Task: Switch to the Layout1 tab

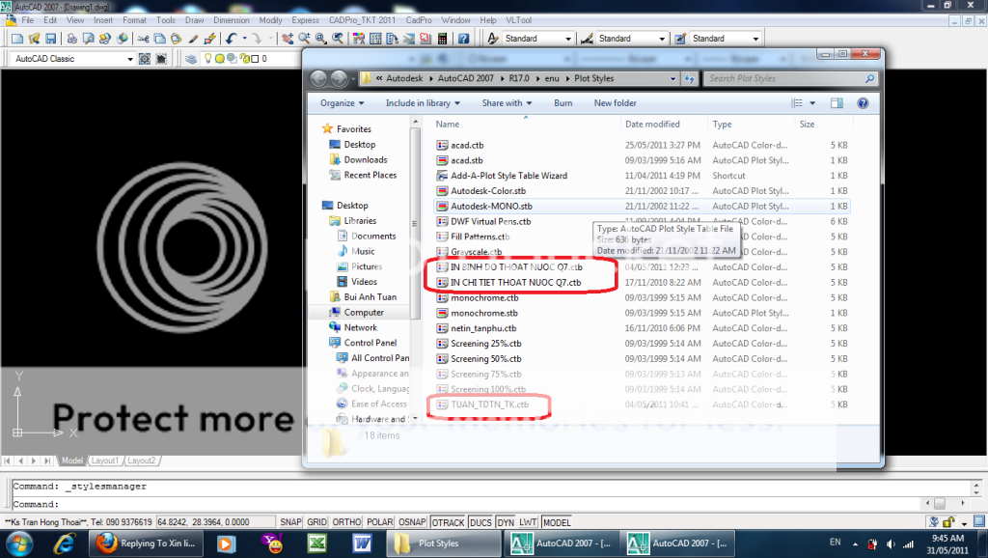Action: point(104,460)
